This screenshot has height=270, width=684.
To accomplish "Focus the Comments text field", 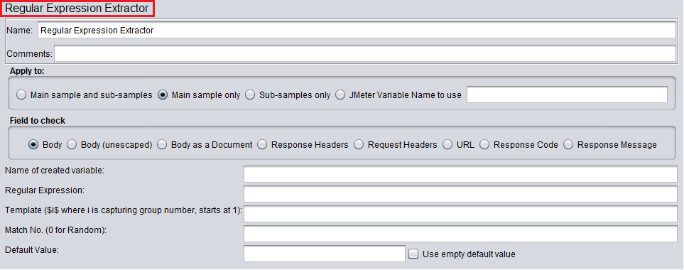I will (365, 54).
